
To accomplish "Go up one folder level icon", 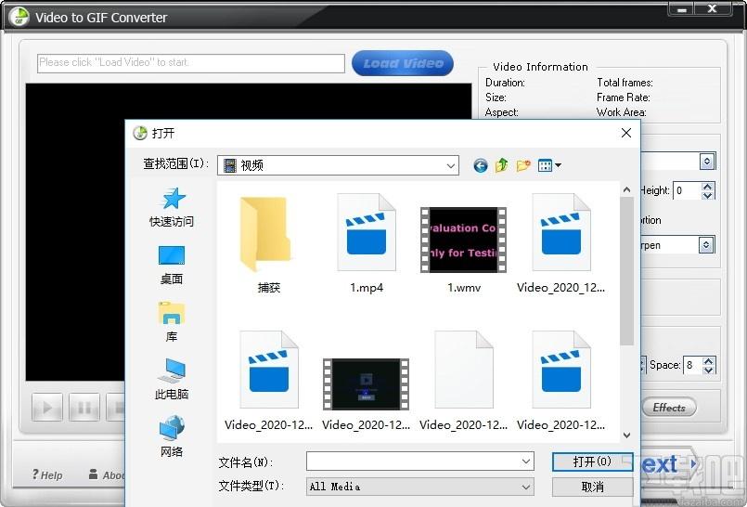I will [502, 165].
